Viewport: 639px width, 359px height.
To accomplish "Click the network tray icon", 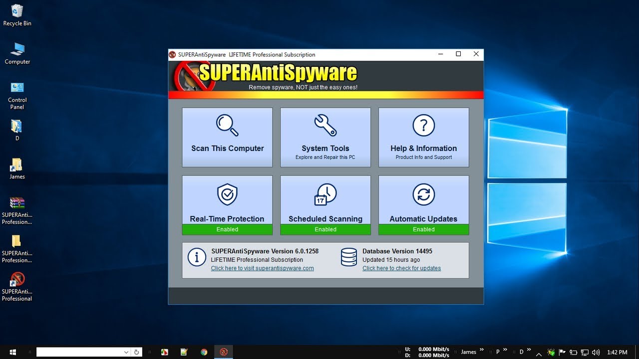I will pyautogui.click(x=584, y=353).
